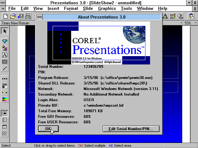Open the Format menu
198x148 pixels.
tap(71, 8)
